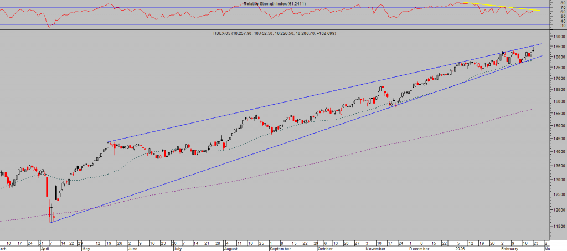Select August on the date axis
This screenshot has height=251, width=567.
click(x=231, y=249)
